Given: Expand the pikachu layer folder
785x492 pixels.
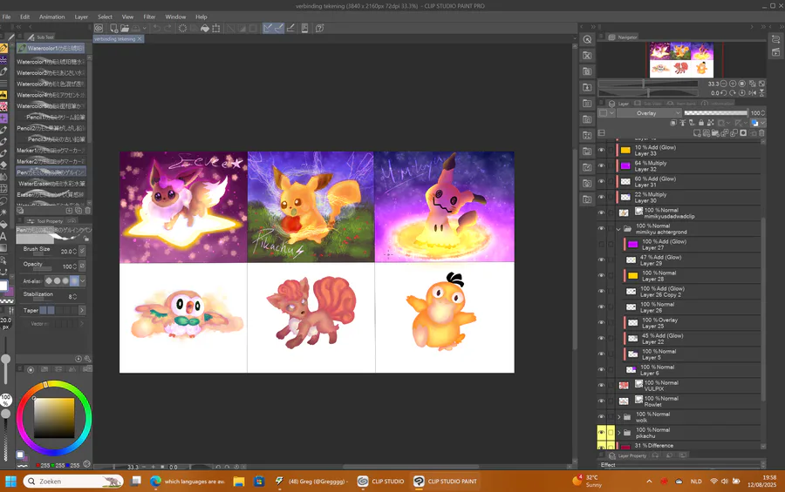Looking at the screenshot, I should coord(618,433).
